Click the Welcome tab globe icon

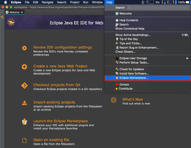tap(7, 12)
